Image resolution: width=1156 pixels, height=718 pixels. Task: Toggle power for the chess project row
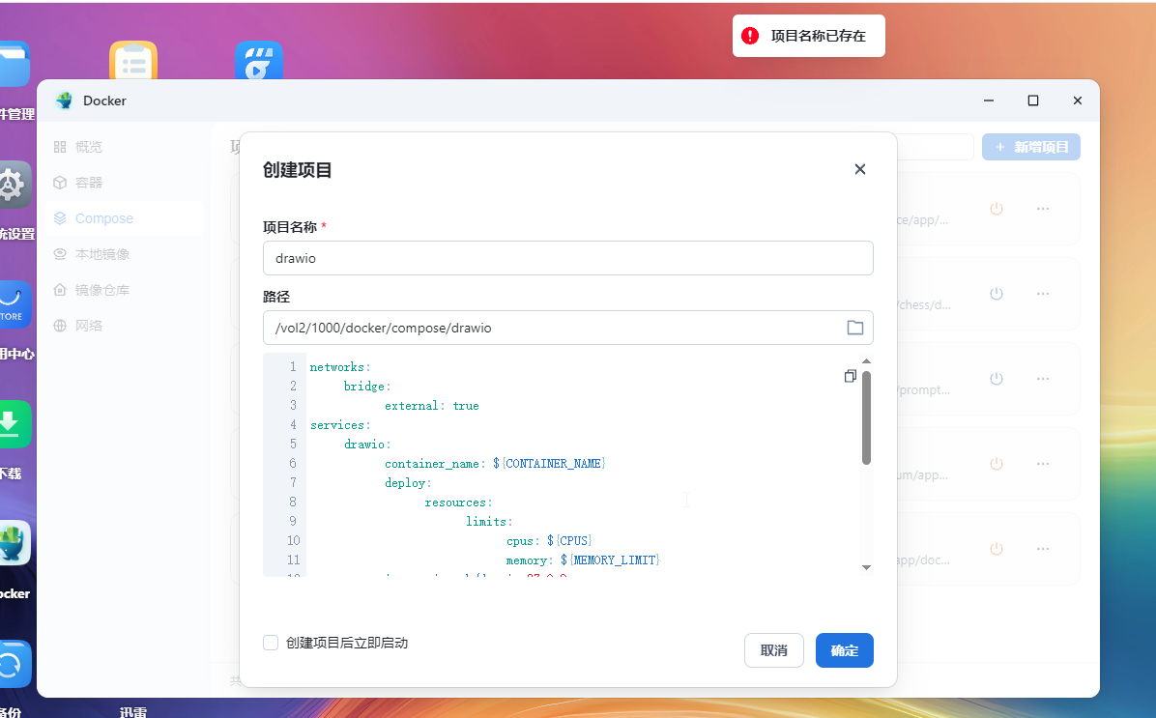pyautogui.click(x=996, y=294)
